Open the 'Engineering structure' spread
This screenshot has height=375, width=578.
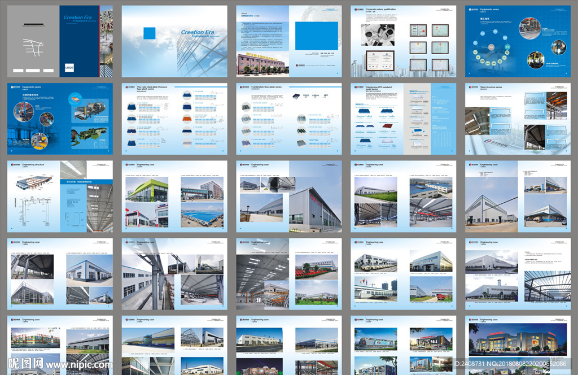(60, 196)
